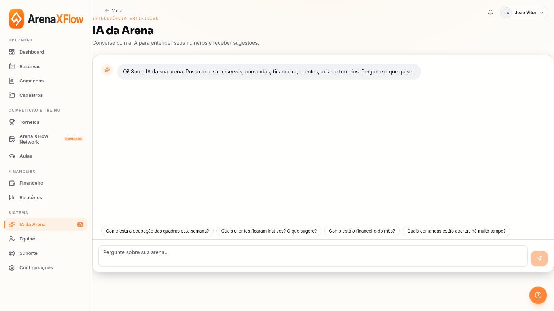Click the 'IA da Arena' page heading
The width and height of the screenshot is (554, 311).
(x=123, y=31)
